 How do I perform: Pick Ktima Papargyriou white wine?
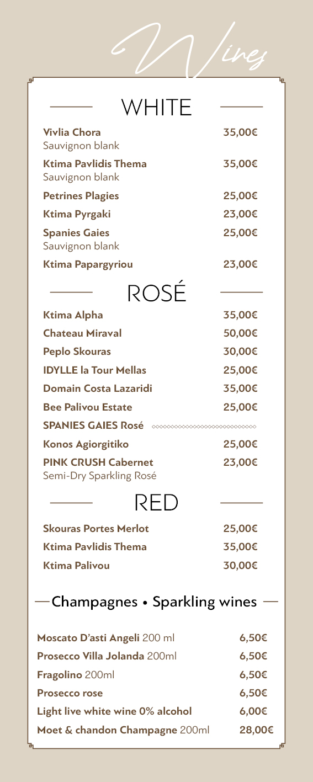pyautogui.click(x=88, y=264)
